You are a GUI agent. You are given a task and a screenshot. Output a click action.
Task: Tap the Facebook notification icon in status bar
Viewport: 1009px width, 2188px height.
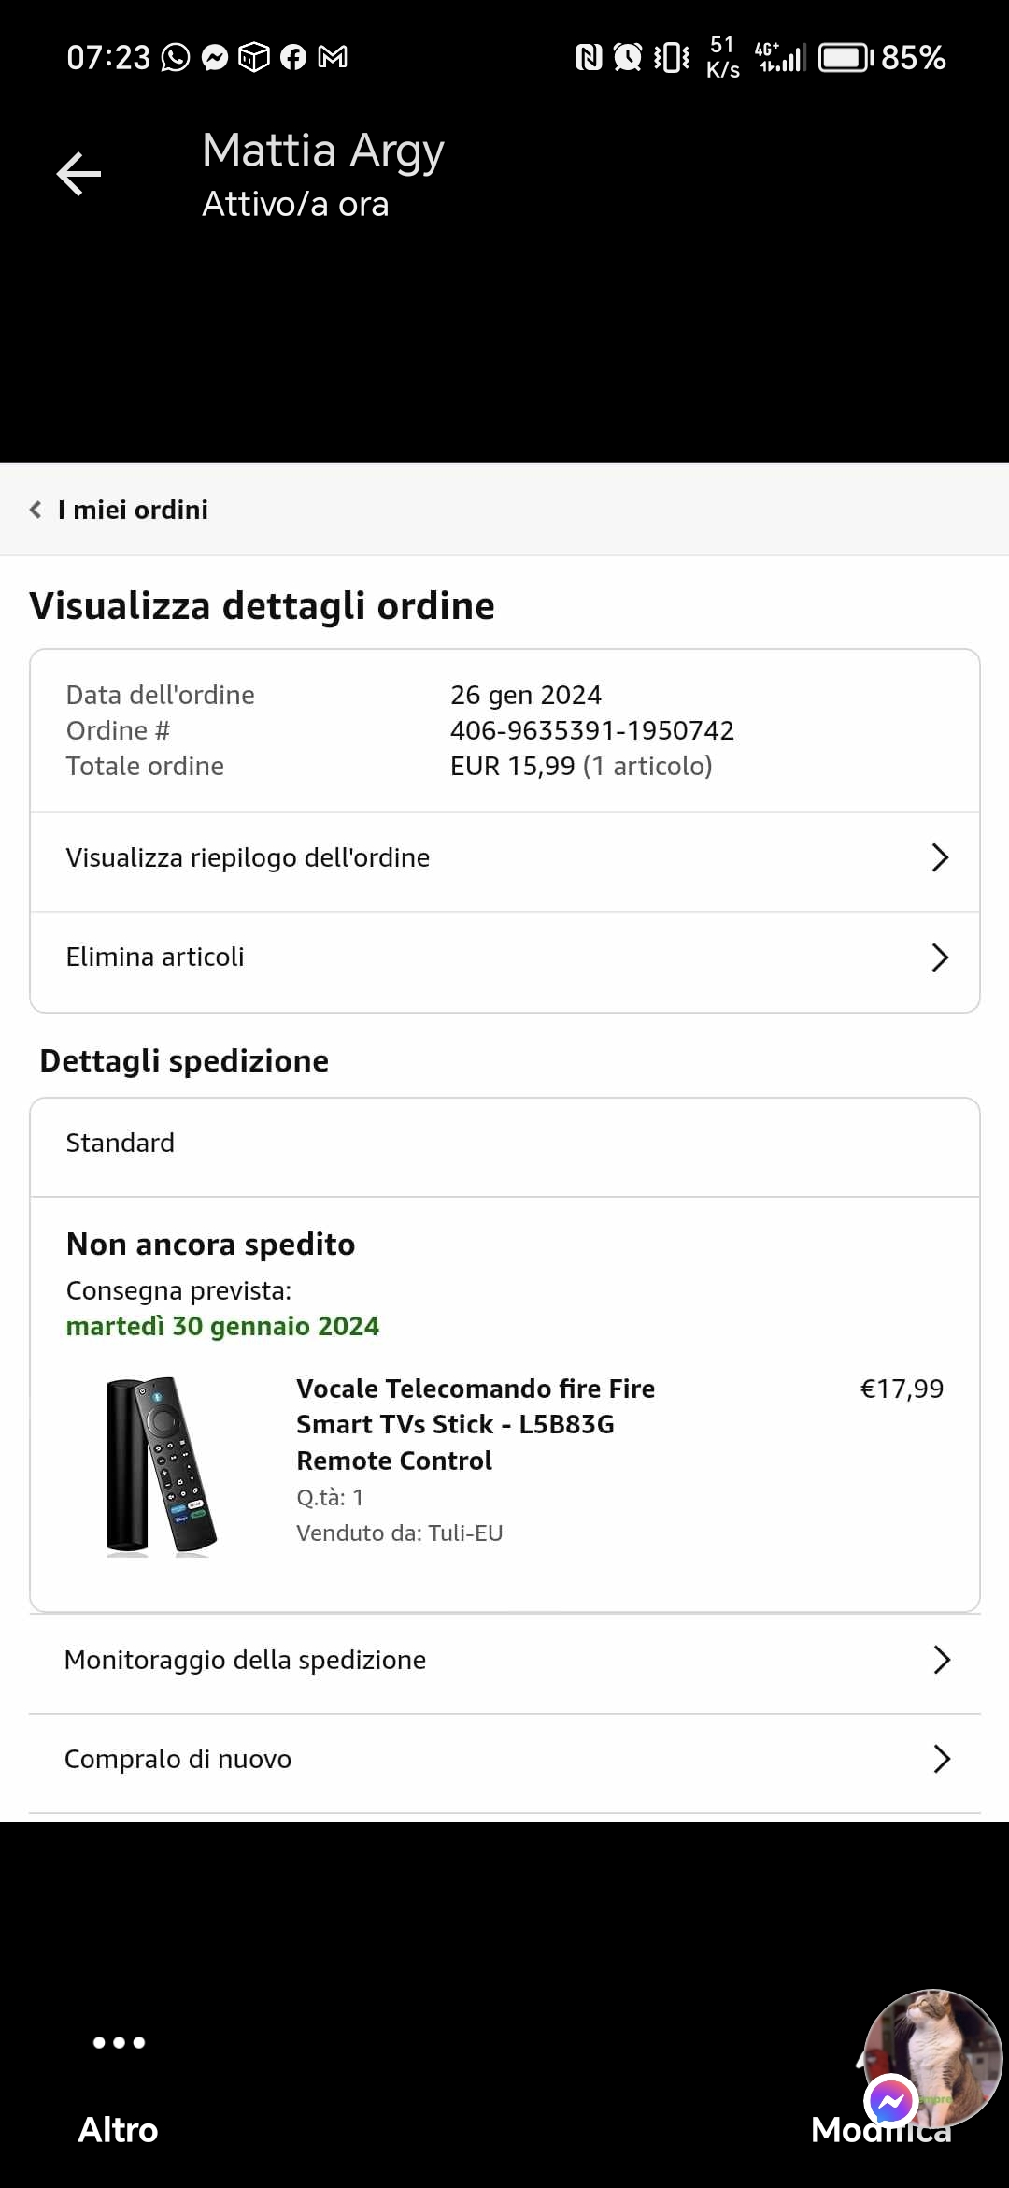[x=293, y=58]
